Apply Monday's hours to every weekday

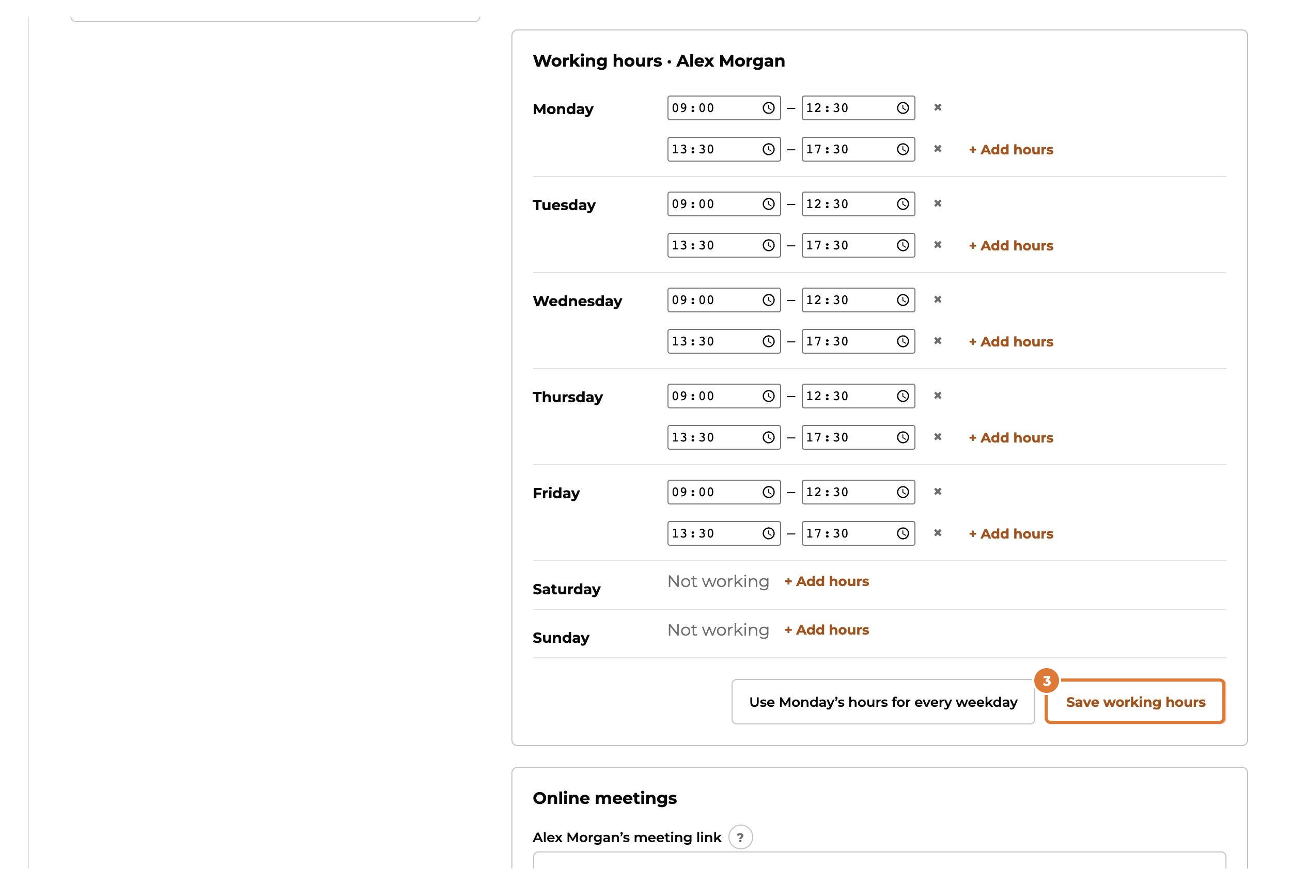pos(883,702)
